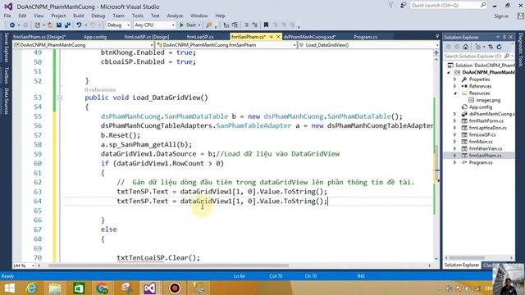Image resolution: width=525 pixels, height=295 pixels.
Task: Open the Data Sources side tab
Action: (6, 101)
